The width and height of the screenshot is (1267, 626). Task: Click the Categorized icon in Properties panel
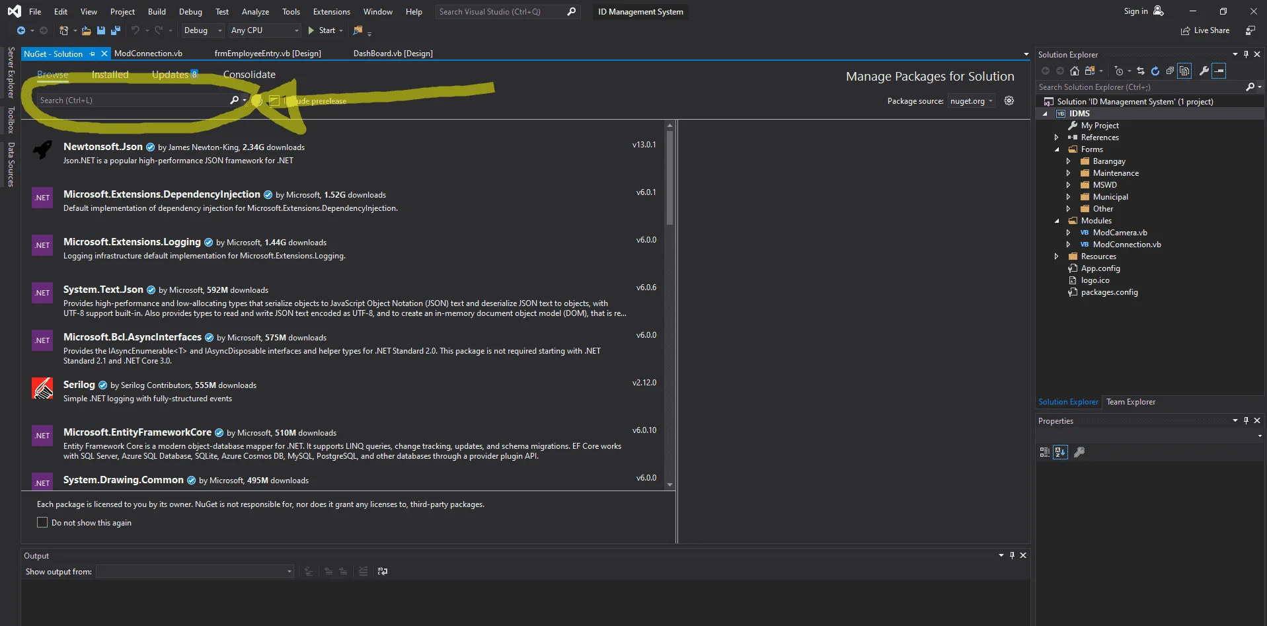pyautogui.click(x=1045, y=452)
